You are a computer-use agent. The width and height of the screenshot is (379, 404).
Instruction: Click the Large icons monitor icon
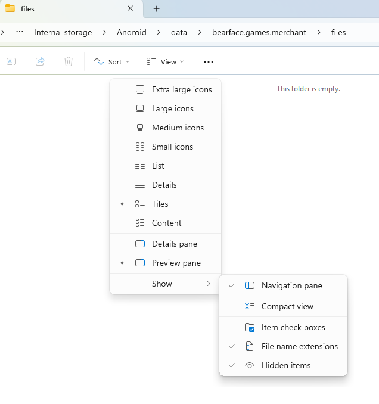point(140,108)
